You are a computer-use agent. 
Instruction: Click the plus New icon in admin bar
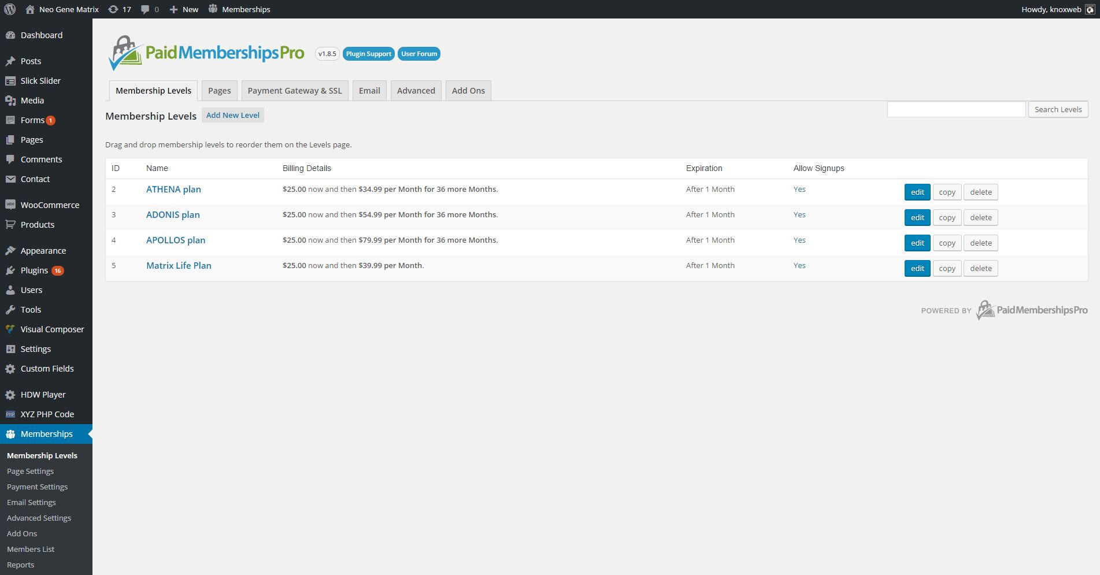coord(173,9)
